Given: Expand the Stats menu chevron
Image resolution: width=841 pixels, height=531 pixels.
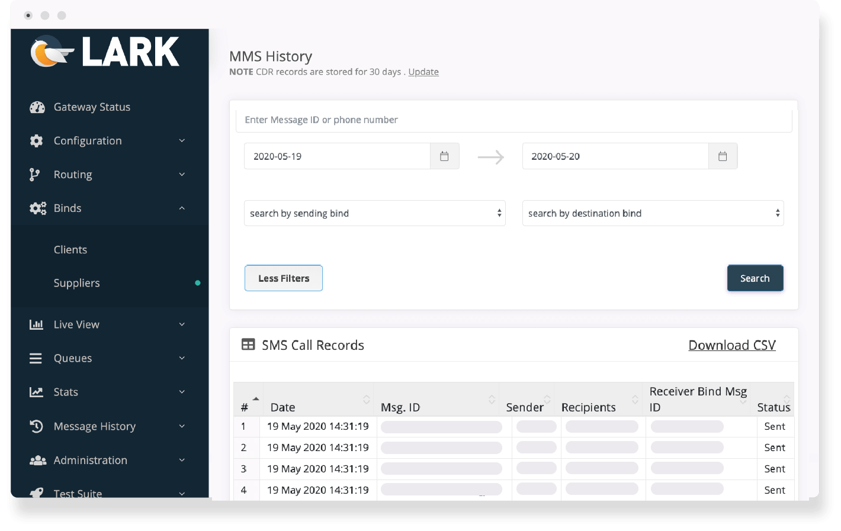Looking at the screenshot, I should (182, 392).
